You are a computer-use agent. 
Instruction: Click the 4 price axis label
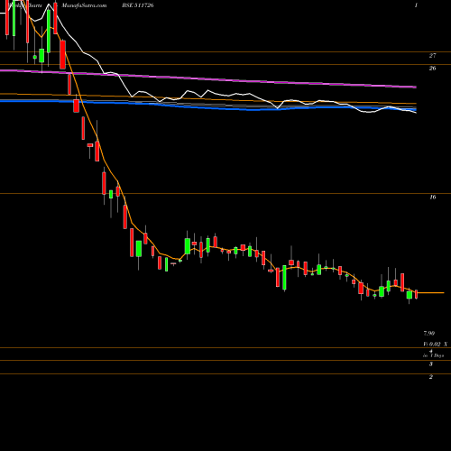[x=431, y=351]
